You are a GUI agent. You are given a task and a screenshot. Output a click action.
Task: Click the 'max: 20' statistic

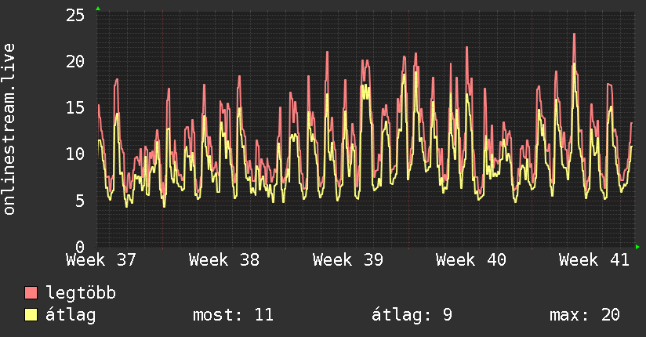pyautogui.click(x=585, y=315)
